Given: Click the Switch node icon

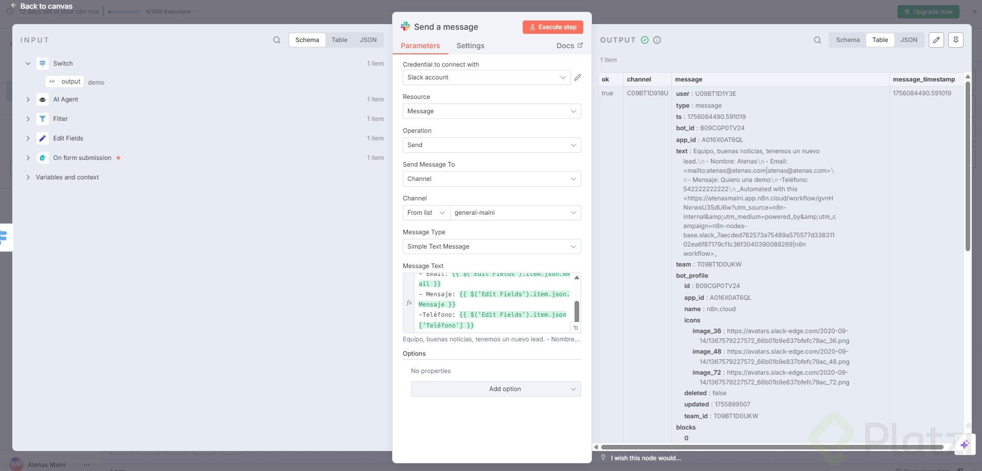Looking at the screenshot, I should tap(43, 64).
